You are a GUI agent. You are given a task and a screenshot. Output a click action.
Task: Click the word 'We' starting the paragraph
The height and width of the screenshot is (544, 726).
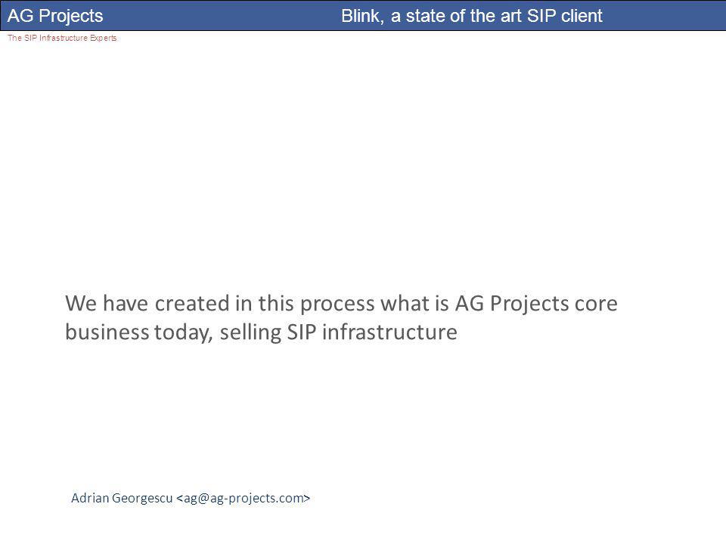81,304
